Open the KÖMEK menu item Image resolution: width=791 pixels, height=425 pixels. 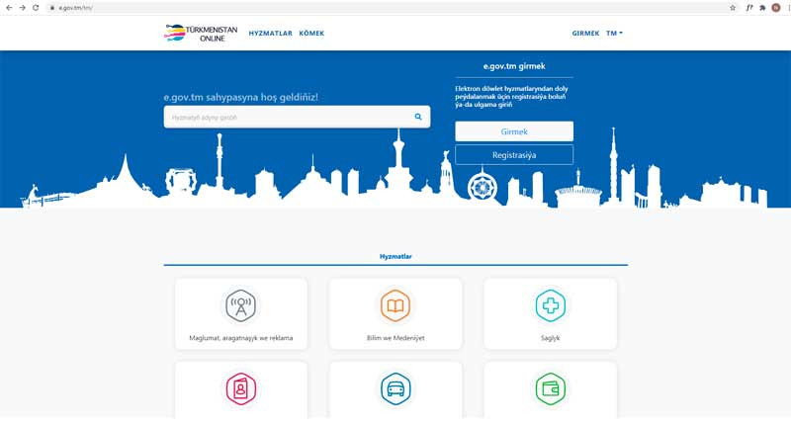311,34
